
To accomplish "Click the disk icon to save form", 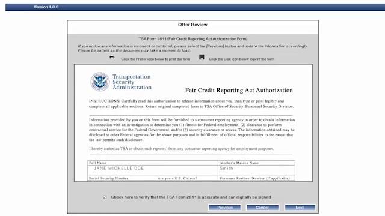I will [x=202, y=57].
